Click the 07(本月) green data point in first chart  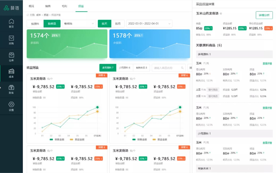tap(98, 107)
